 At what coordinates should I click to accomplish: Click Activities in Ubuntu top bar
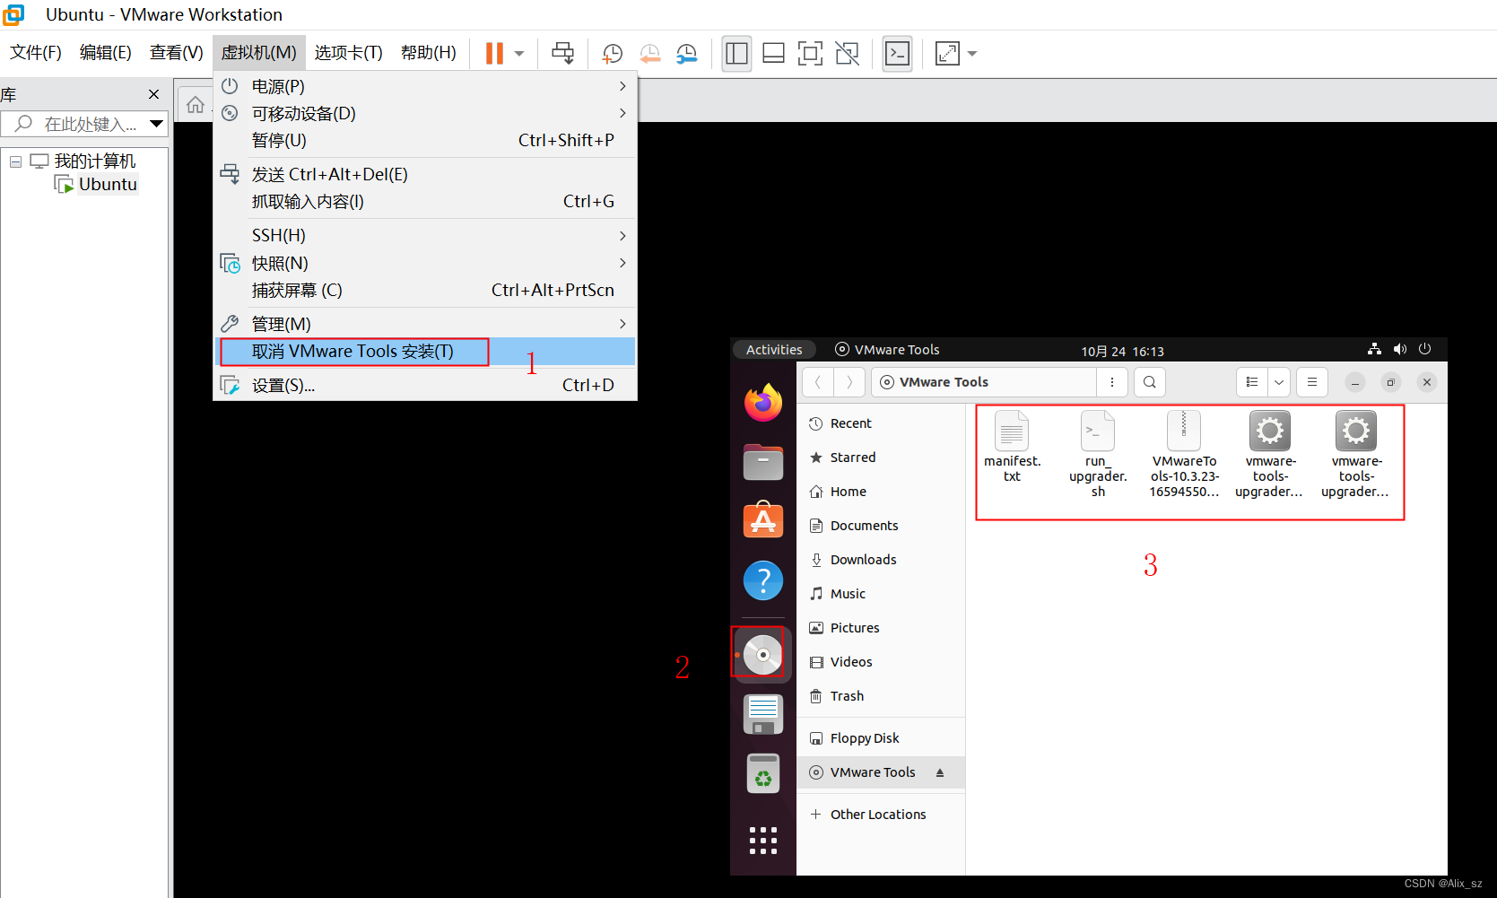point(774,350)
